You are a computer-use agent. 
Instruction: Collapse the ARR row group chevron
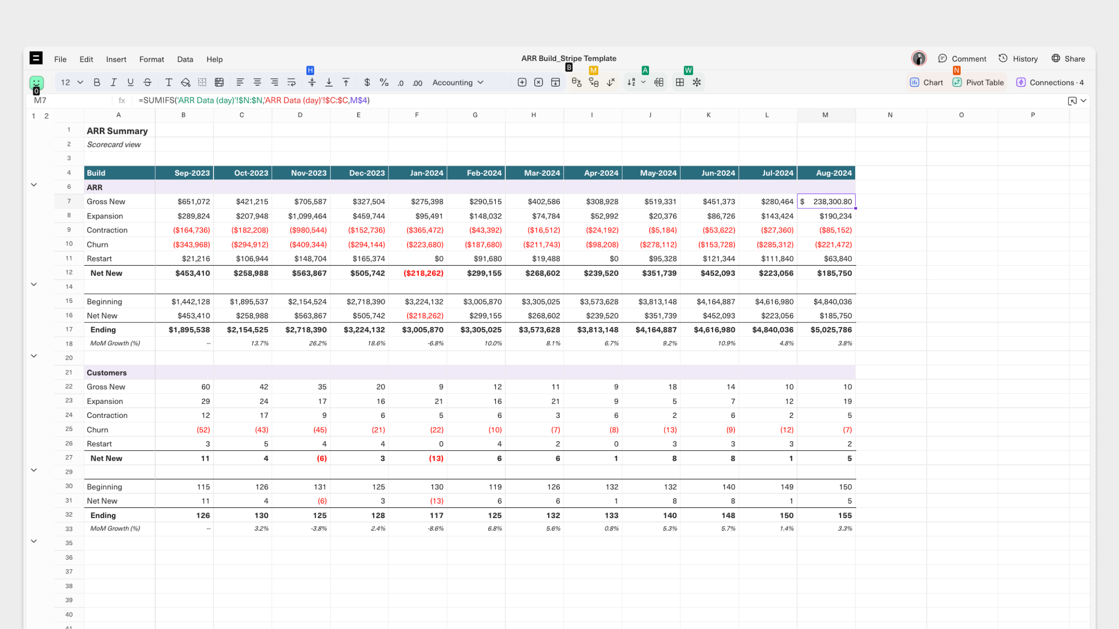[x=34, y=185]
